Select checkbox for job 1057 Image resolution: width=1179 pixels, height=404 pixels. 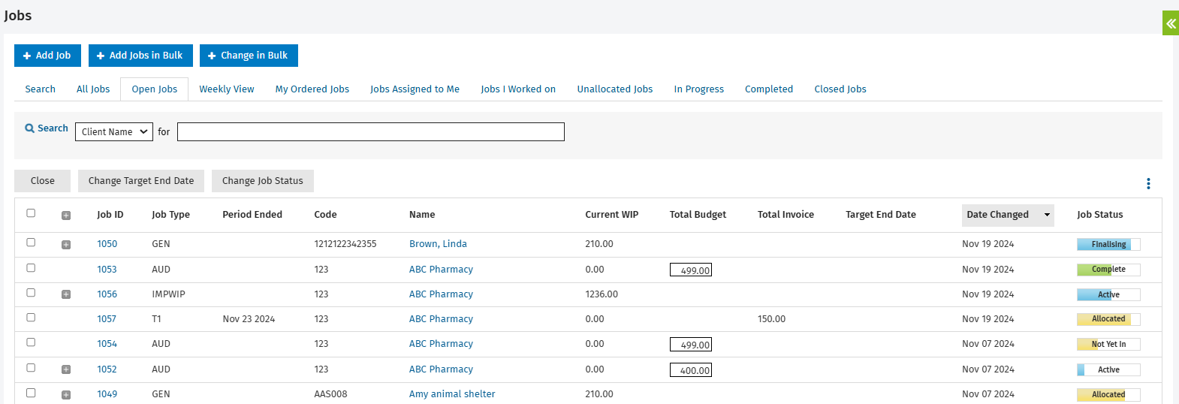tap(31, 318)
